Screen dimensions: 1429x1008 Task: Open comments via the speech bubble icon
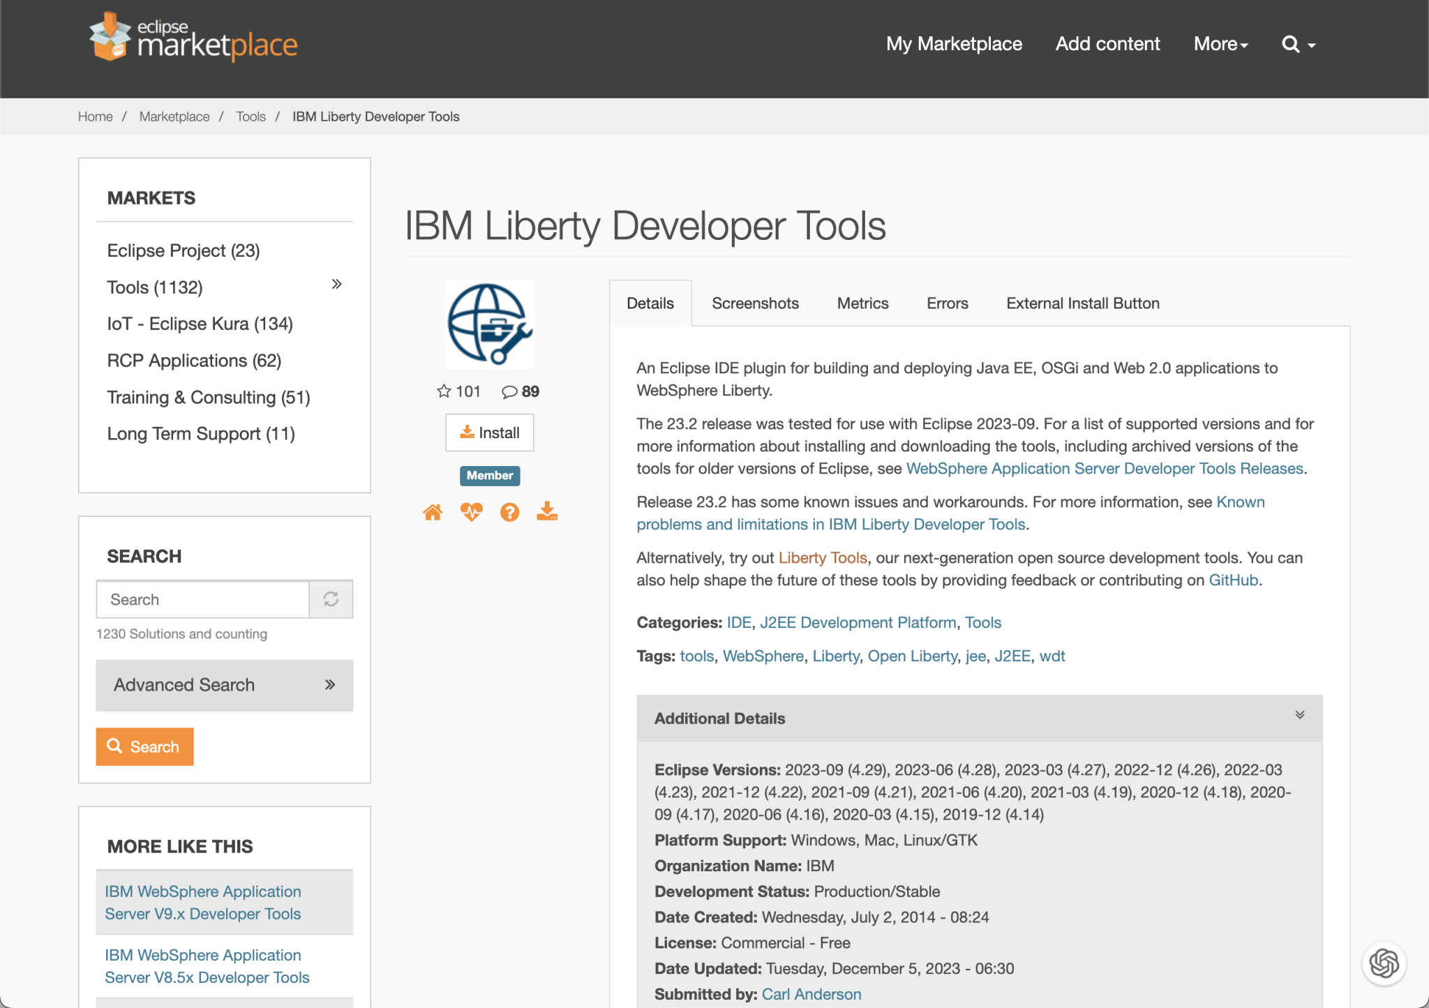pos(509,391)
